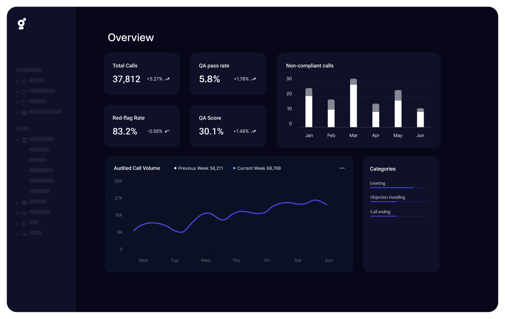Click the image icon in the lower sidebar

pyautogui.click(x=24, y=202)
